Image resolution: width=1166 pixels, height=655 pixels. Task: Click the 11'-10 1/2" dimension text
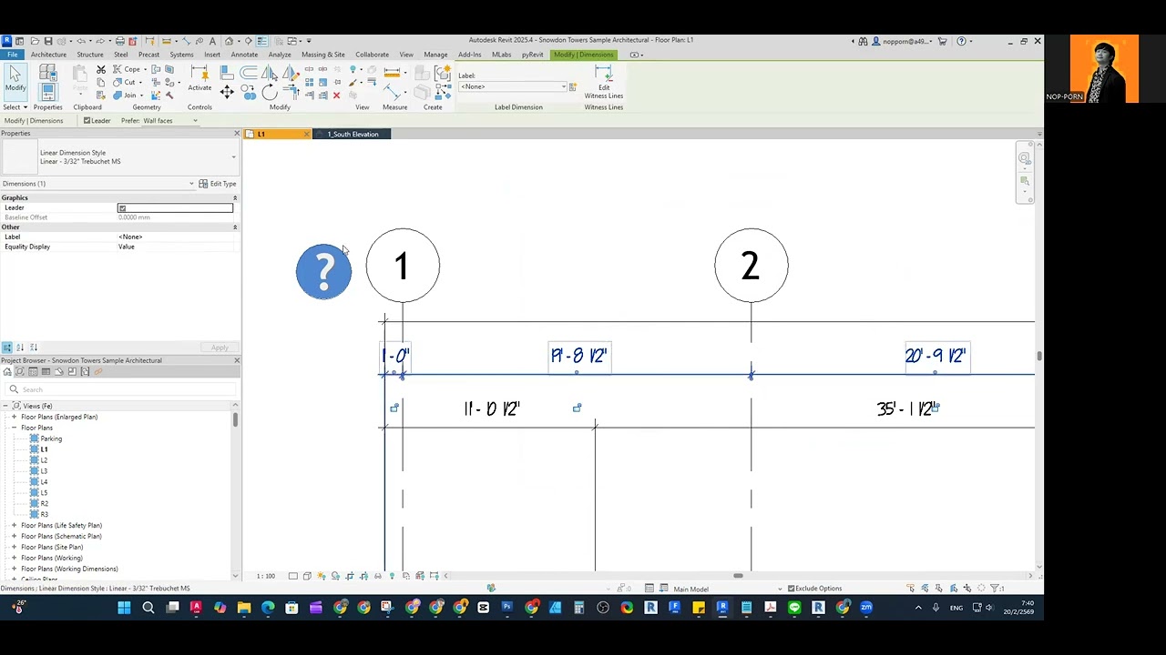pos(491,409)
